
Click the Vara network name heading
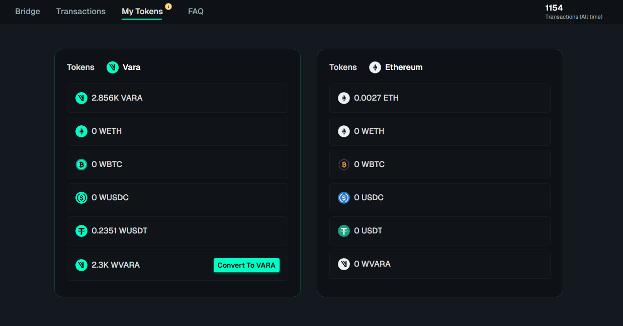pos(132,67)
